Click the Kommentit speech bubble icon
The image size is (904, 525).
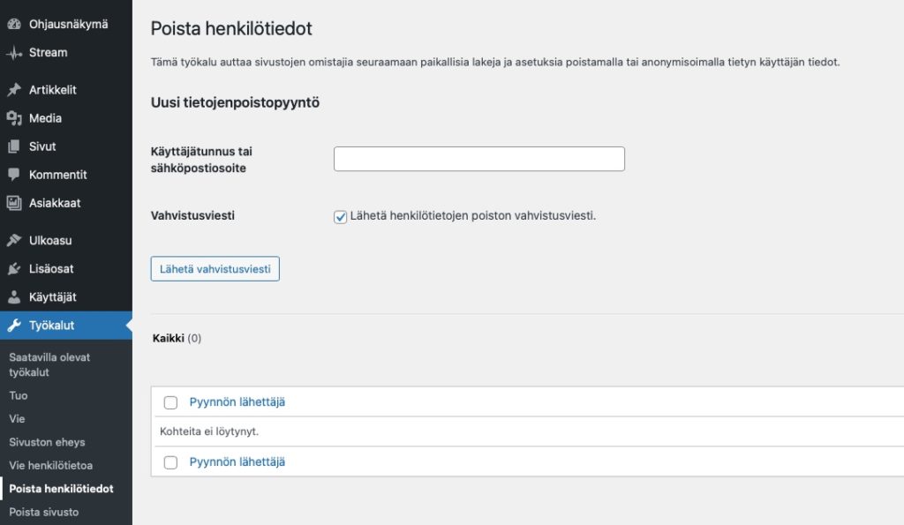14,175
